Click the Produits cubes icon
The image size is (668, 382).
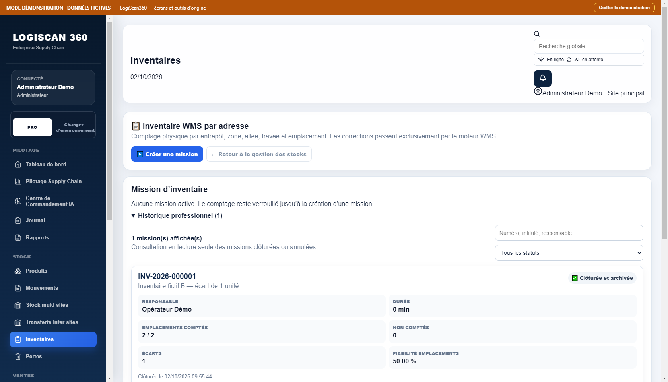coord(18,271)
